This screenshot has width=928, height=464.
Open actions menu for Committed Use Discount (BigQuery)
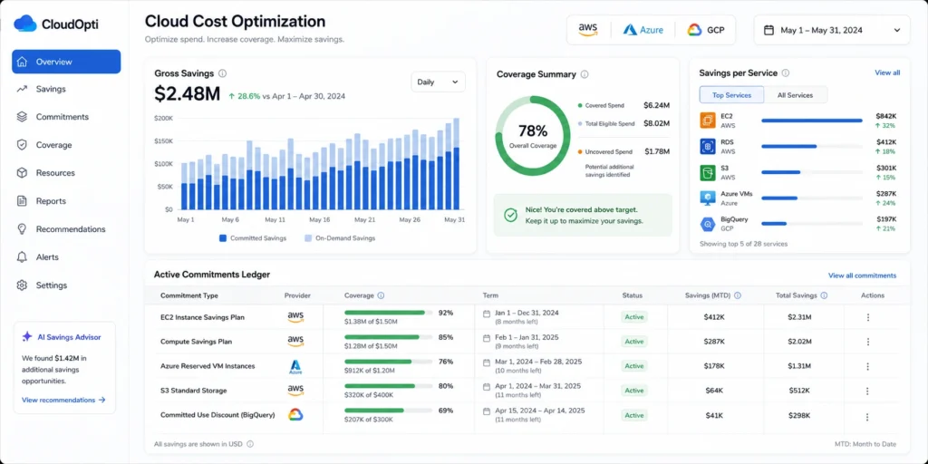[x=867, y=415]
